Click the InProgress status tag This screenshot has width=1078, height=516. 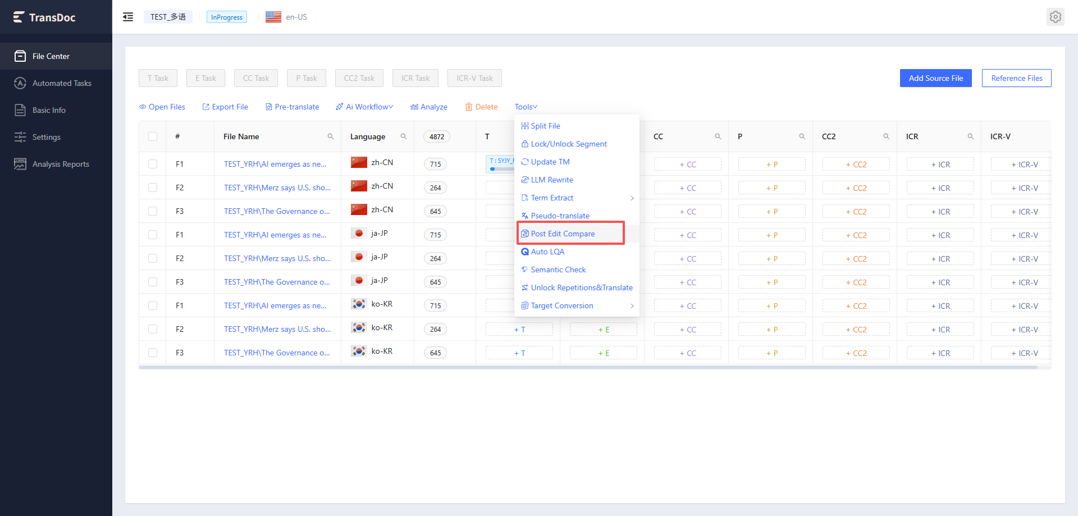click(227, 17)
